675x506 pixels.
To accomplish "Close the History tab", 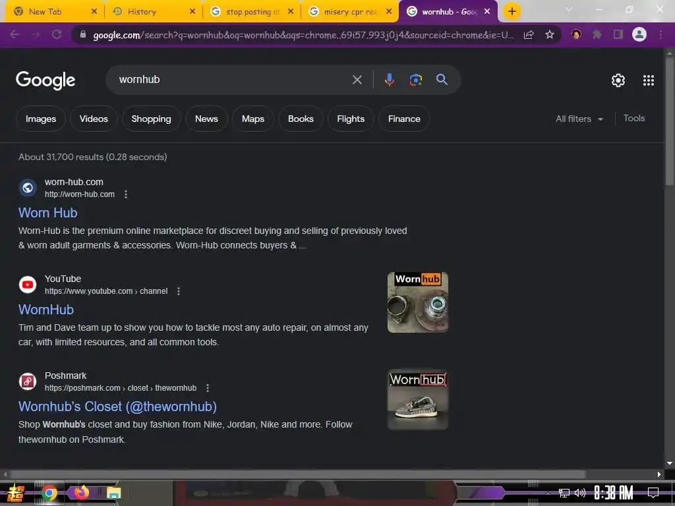I will [192, 12].
